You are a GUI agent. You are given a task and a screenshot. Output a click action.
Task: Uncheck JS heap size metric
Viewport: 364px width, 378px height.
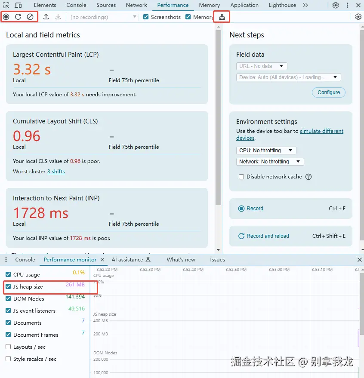tap(8, 286)
